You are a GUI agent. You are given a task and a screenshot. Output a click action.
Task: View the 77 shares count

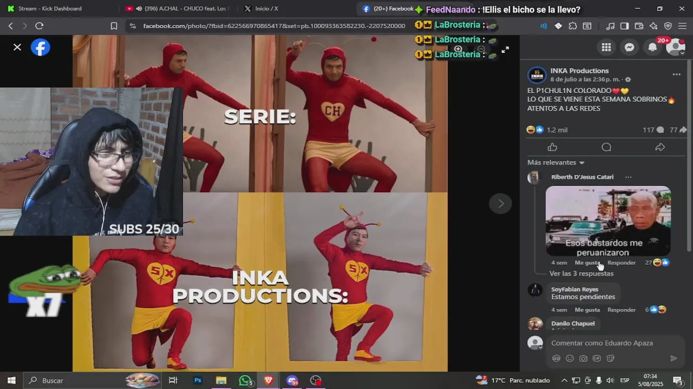678,130
